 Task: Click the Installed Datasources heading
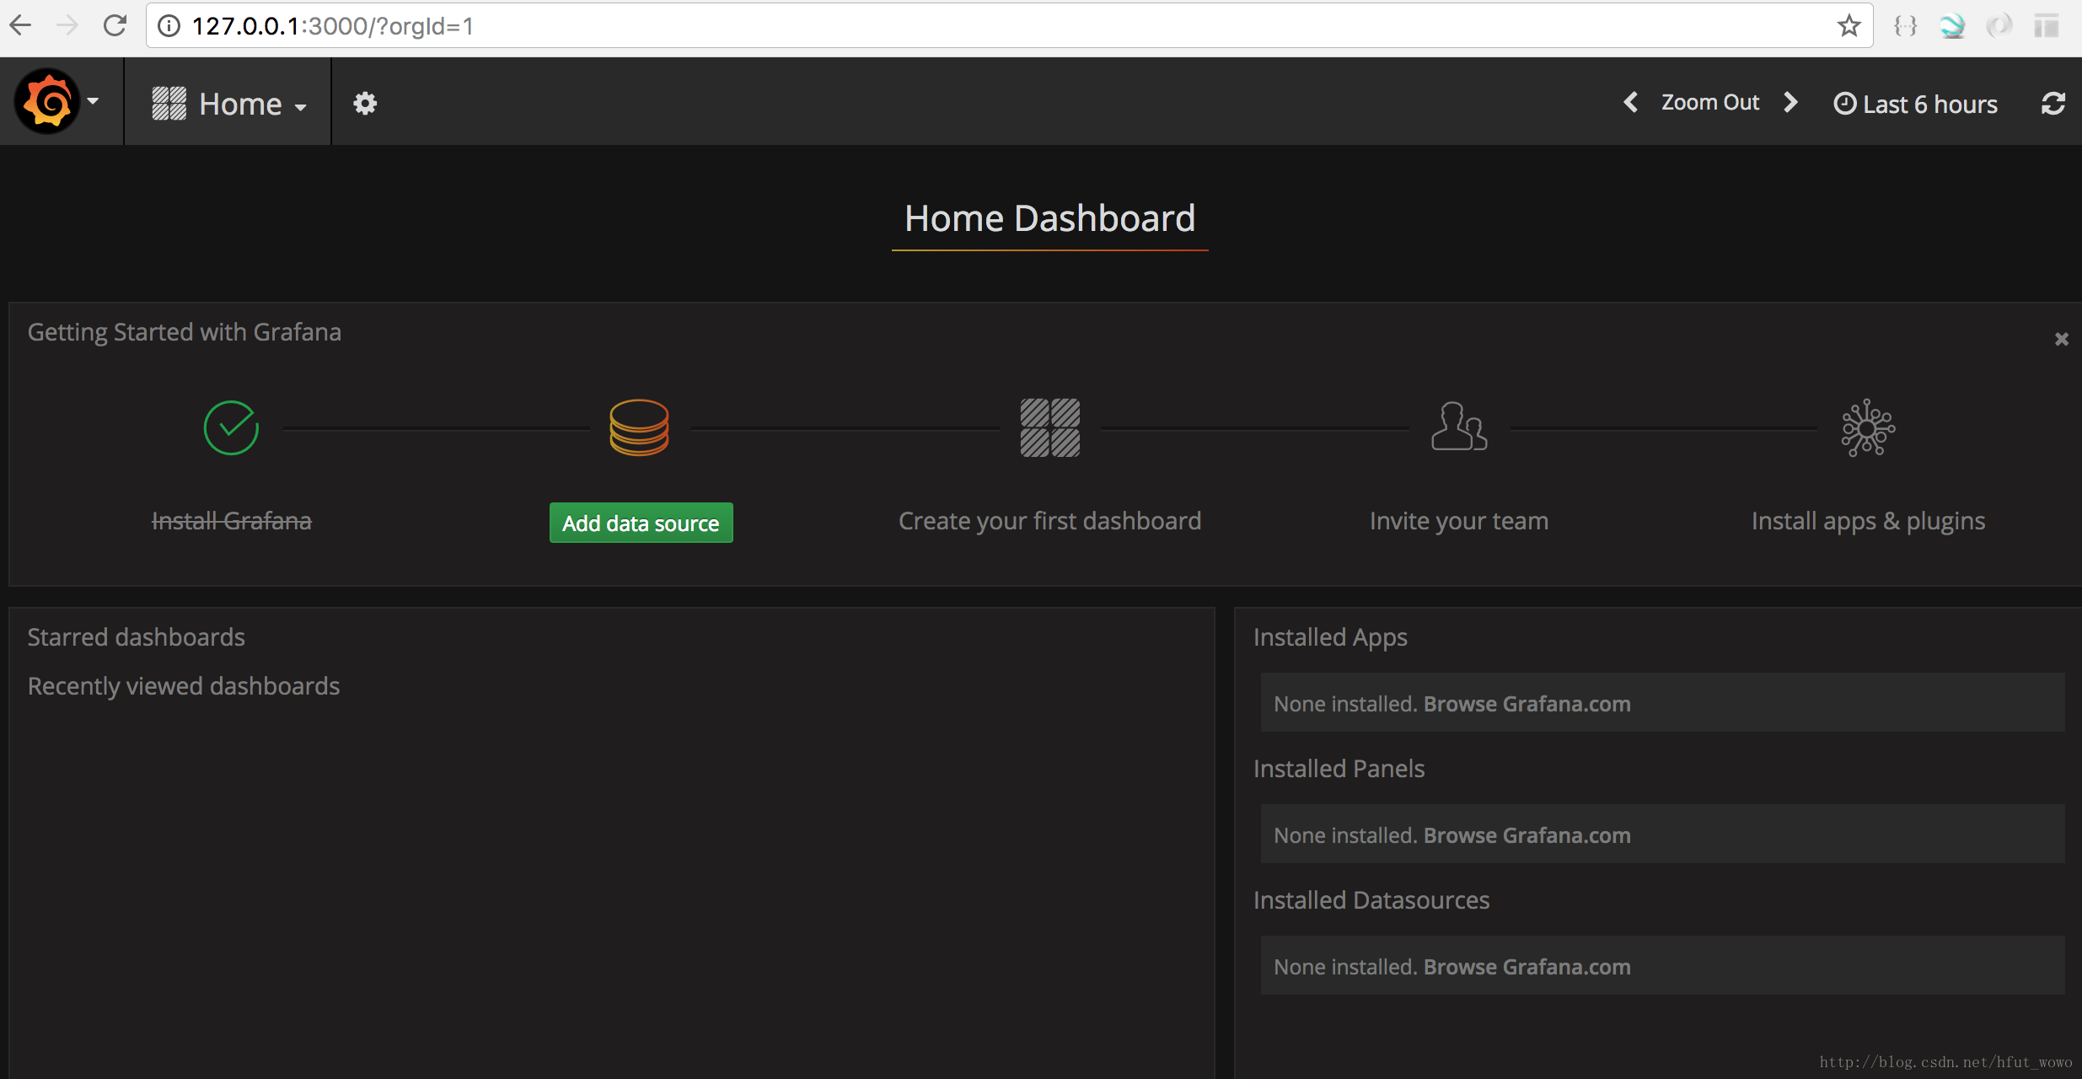[1371, 900]
